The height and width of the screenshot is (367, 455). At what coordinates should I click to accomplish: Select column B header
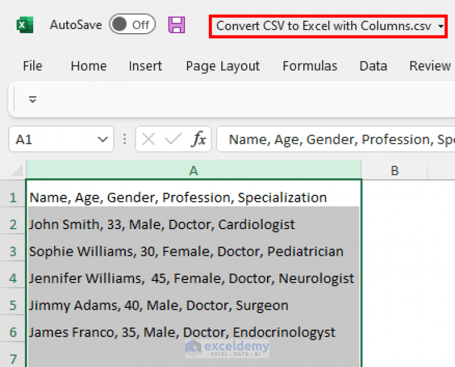click(x=394, y=170)
